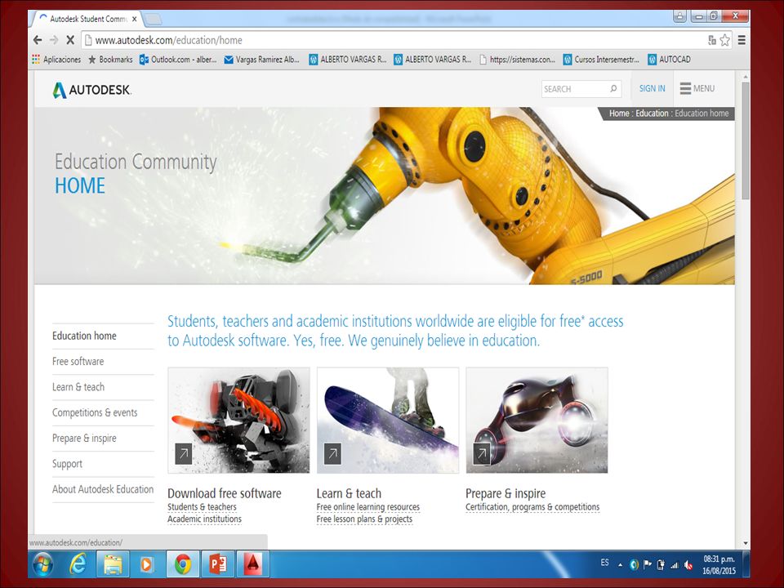
Task: Show hidden system tray icons
Action: point(620,565)
